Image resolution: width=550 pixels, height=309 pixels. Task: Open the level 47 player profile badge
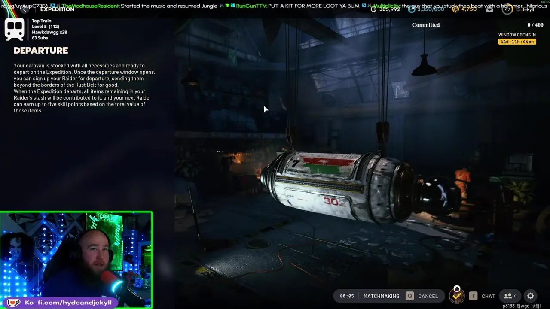(507, 9)
